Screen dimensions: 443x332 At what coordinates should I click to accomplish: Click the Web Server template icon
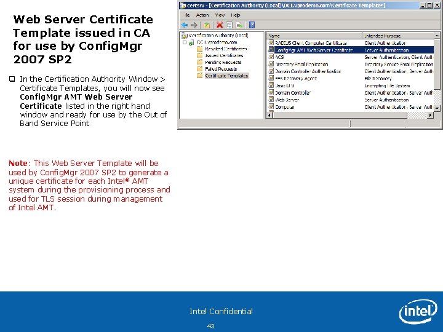pyautogui.click(x=271, y=99)
